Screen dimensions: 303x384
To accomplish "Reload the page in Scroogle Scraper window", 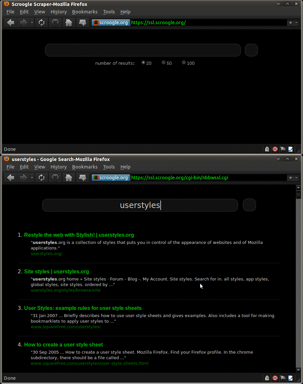I will click(x=42, y=23).
